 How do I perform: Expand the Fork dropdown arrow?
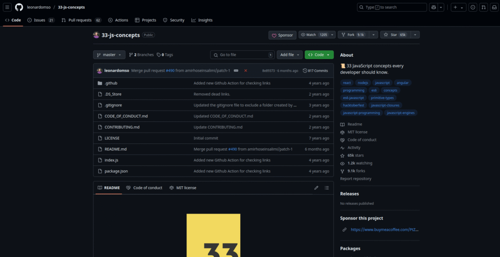374,35
